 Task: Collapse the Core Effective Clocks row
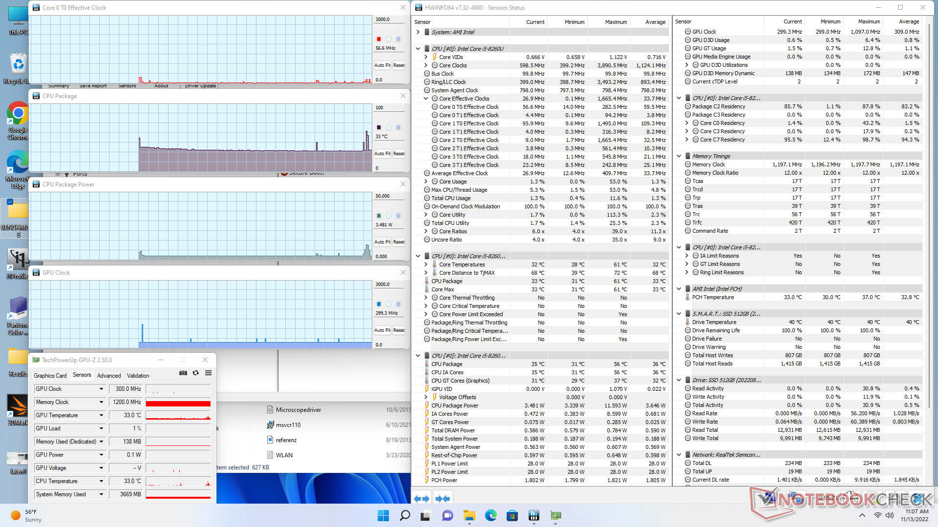426,99
